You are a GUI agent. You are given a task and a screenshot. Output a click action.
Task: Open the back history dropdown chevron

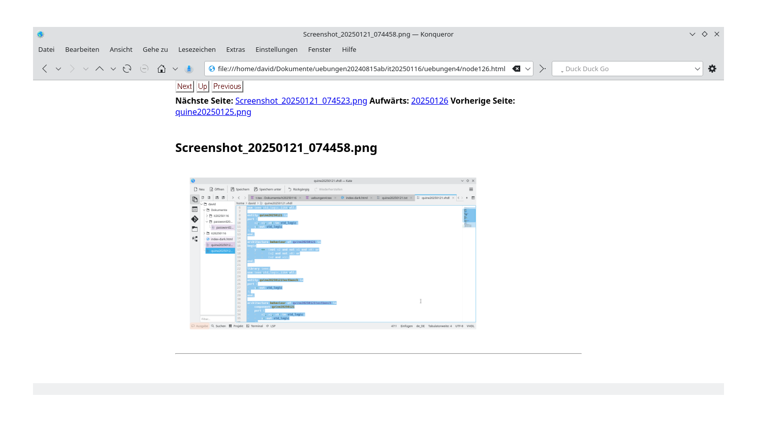tap(57, 69)
